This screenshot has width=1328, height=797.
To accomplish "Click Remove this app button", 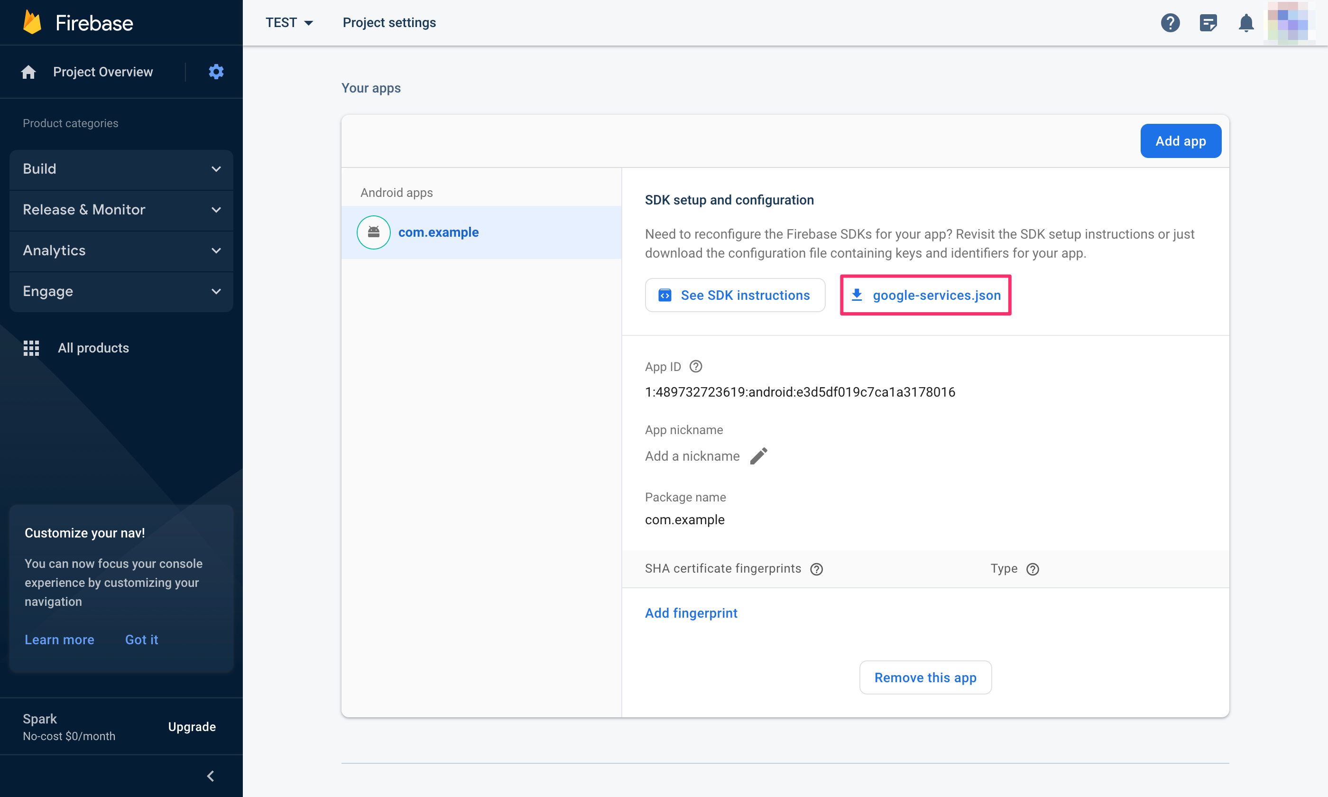I will [x=925, y=677].
